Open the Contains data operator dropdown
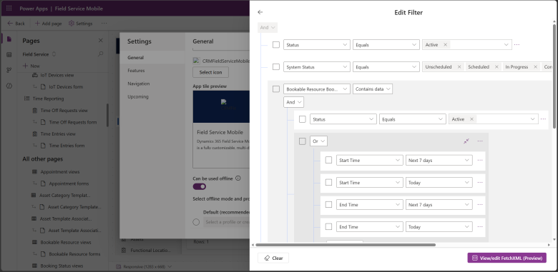Screen dimensions: 558x272 click(x=373, y=89)
